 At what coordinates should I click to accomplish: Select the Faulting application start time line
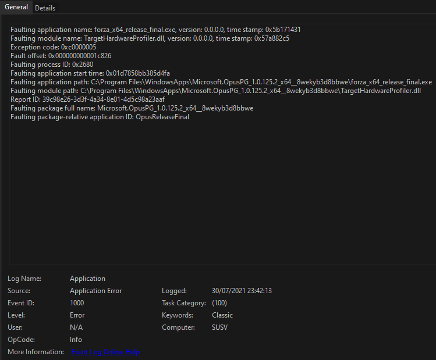tap(90, 73)
